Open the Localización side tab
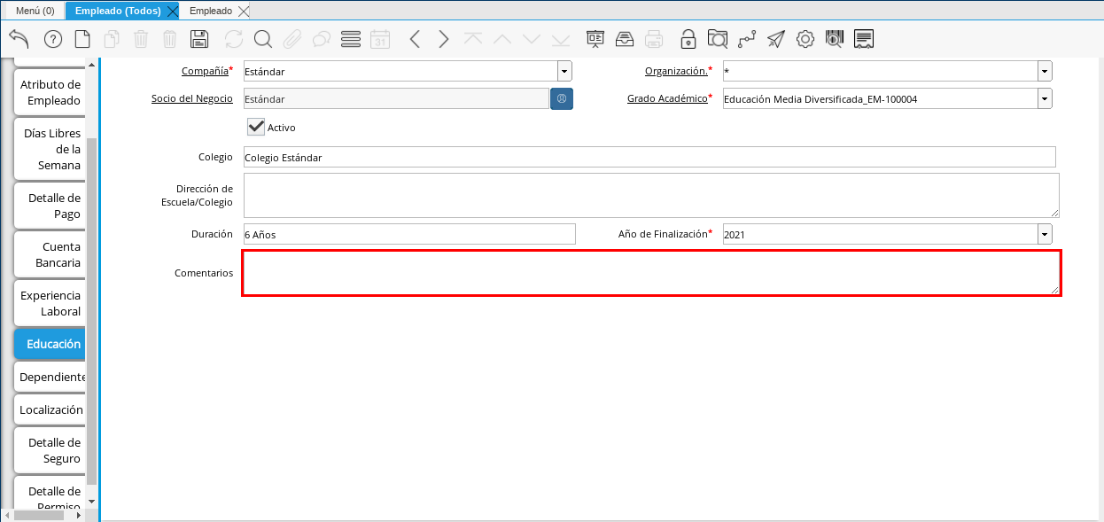The height and width of the screenshot is (522, 1104). coord(50,409)
